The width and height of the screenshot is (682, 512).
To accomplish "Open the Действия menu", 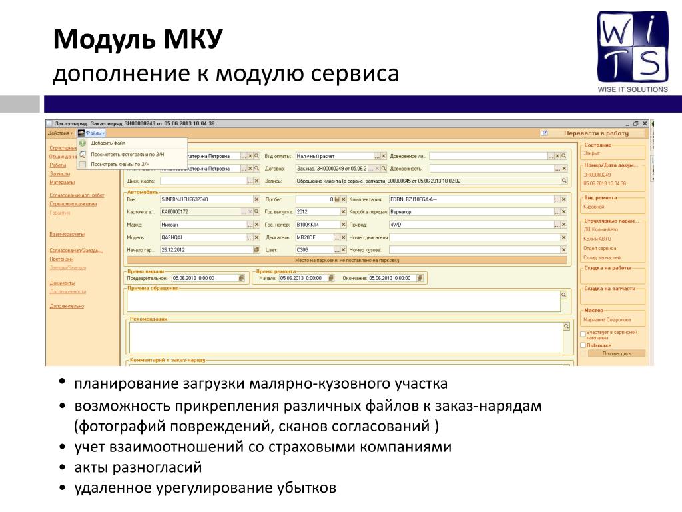I will click(61, 133).
